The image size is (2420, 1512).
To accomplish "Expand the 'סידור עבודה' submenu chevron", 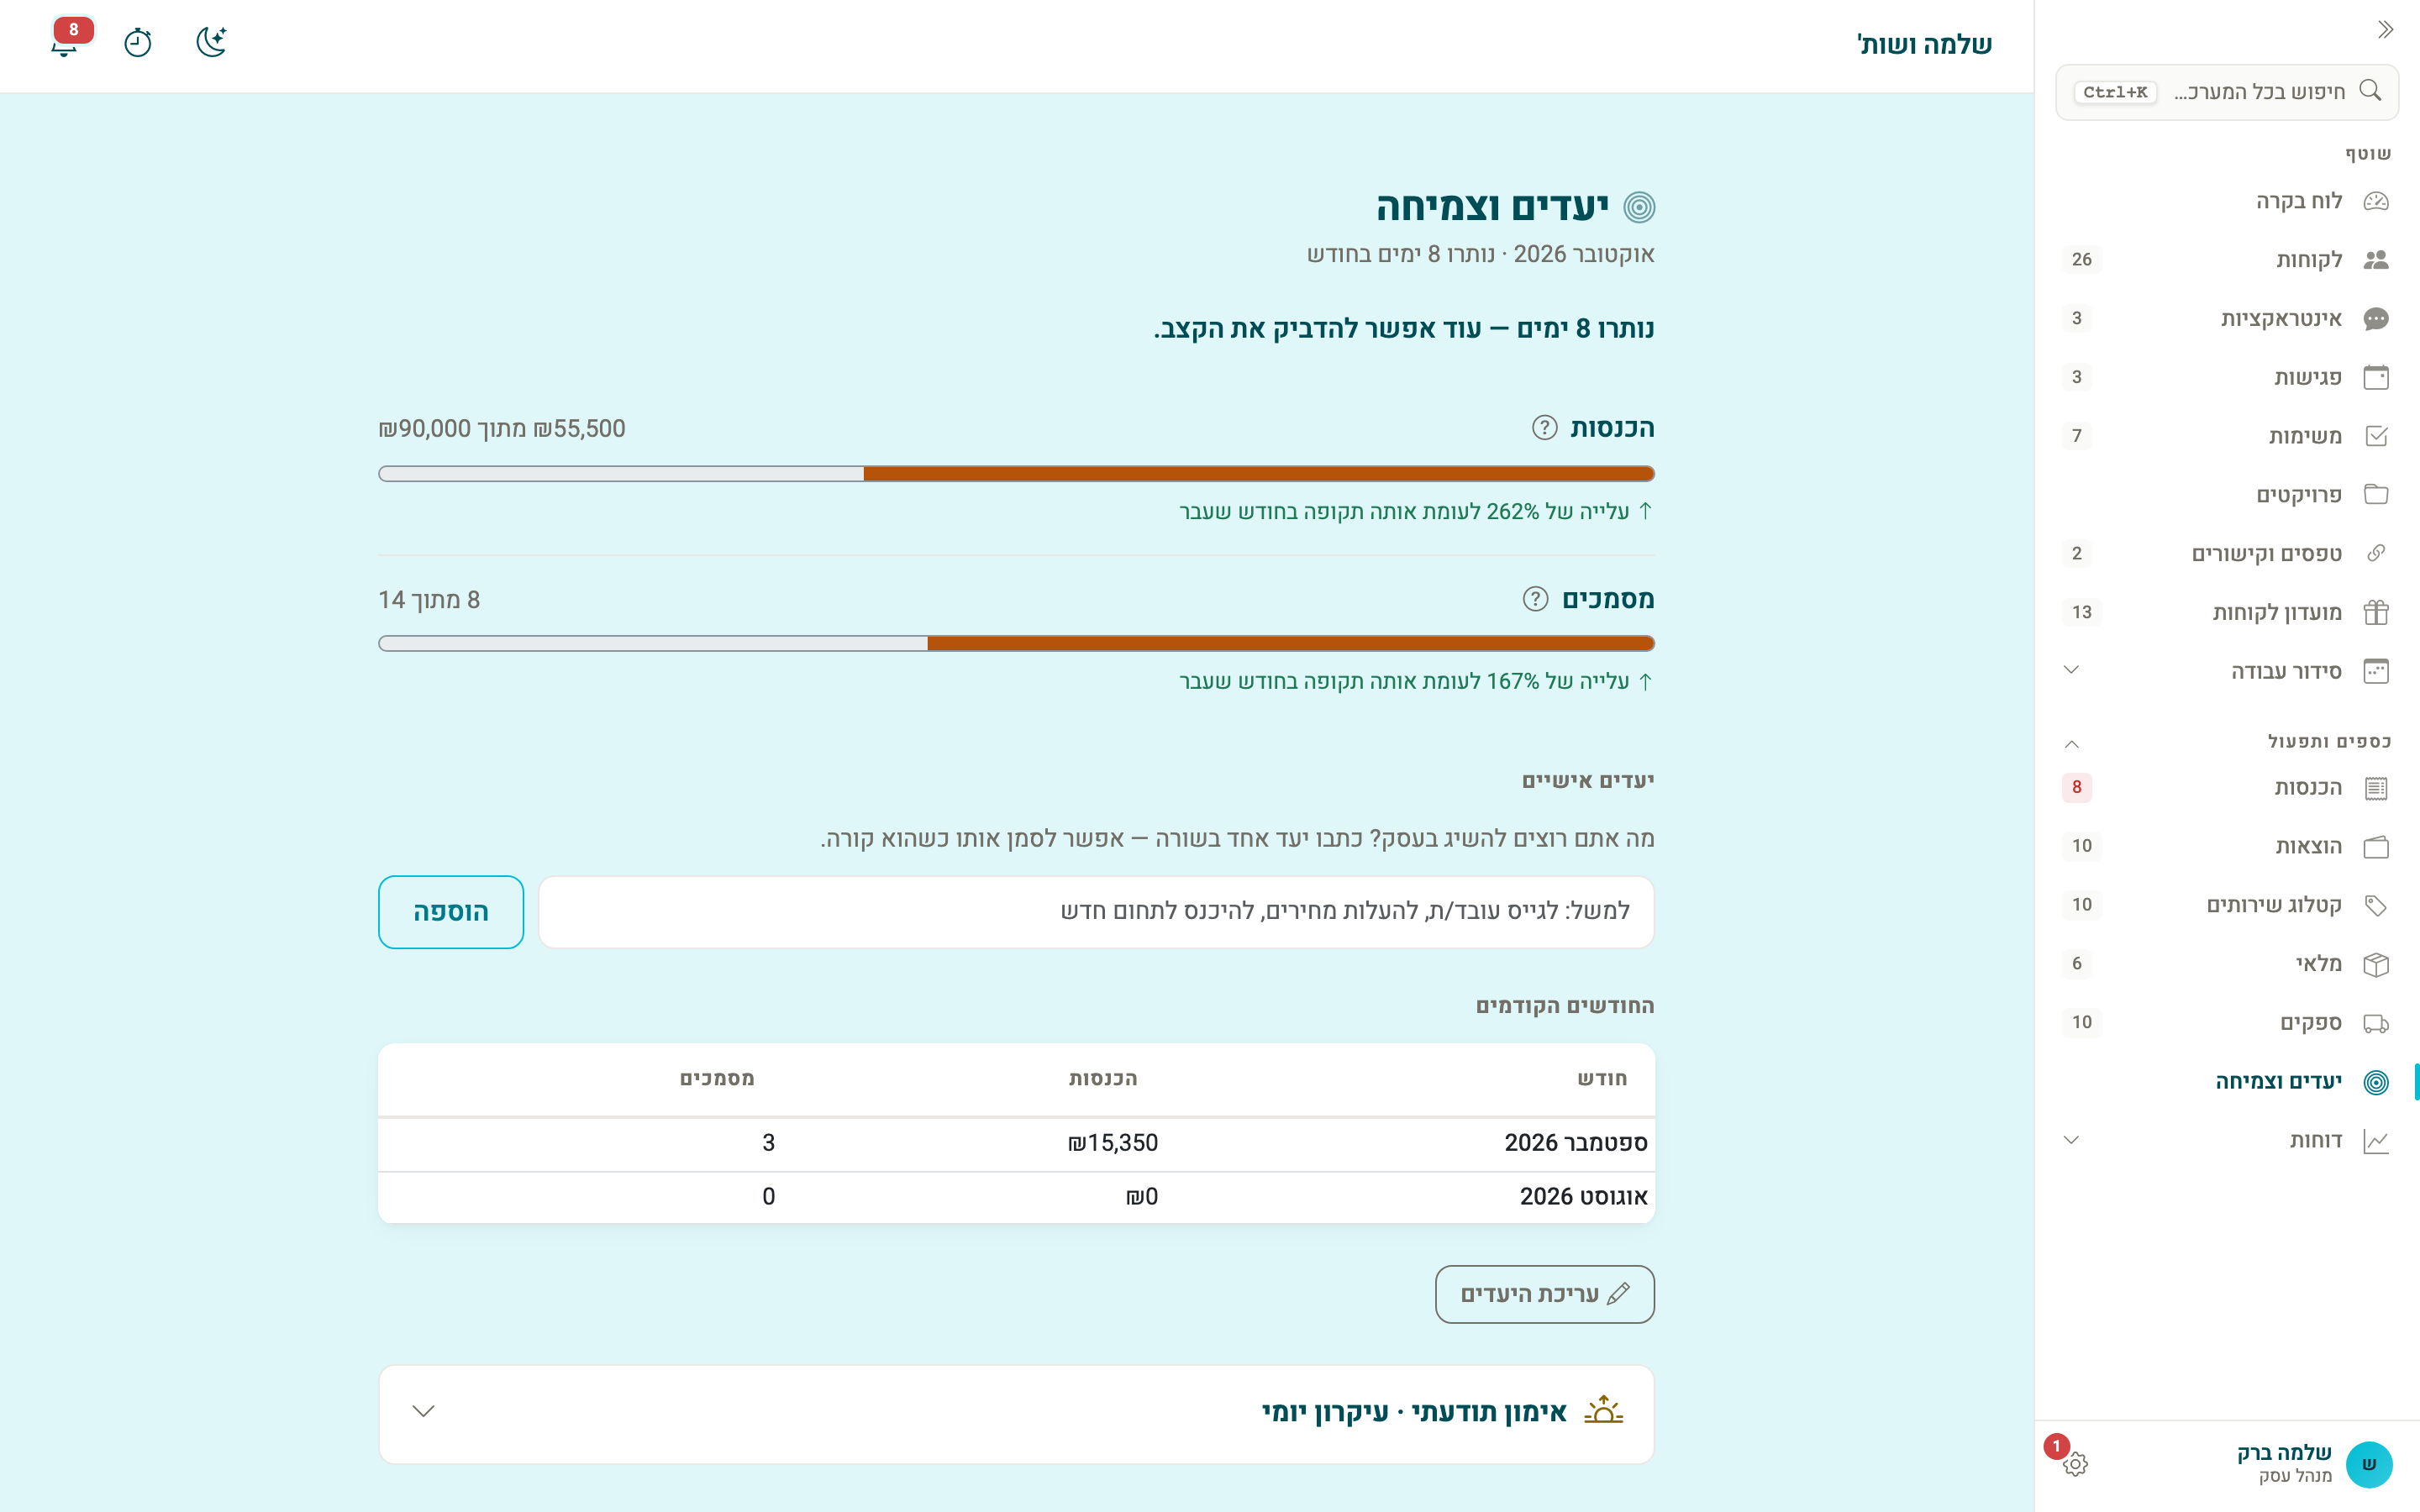I will 2071,670.
